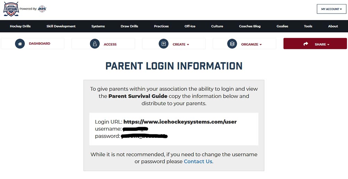Viewport: 348px width, 179px height.
Task: Follow the Contact Us link
Action: 198,162
